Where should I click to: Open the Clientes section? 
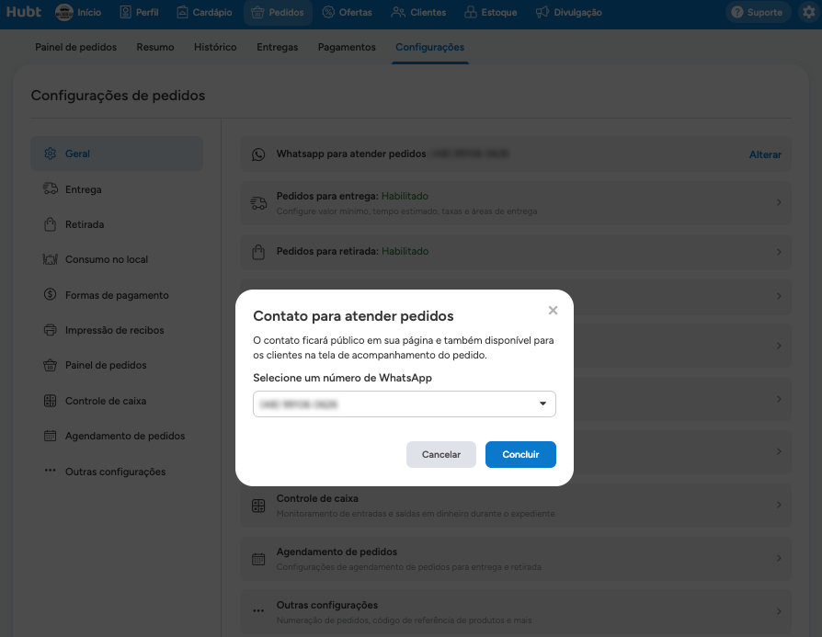pos(419,12)
